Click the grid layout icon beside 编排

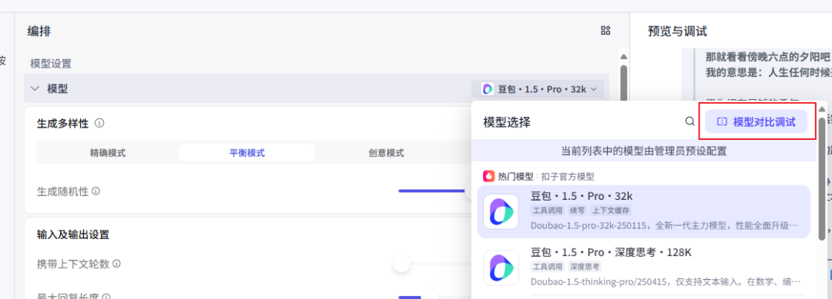pyautogui.click(x=606, y=31)
